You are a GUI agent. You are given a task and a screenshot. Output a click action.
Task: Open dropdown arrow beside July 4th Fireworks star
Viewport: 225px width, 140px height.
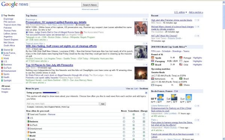point(146,65)
